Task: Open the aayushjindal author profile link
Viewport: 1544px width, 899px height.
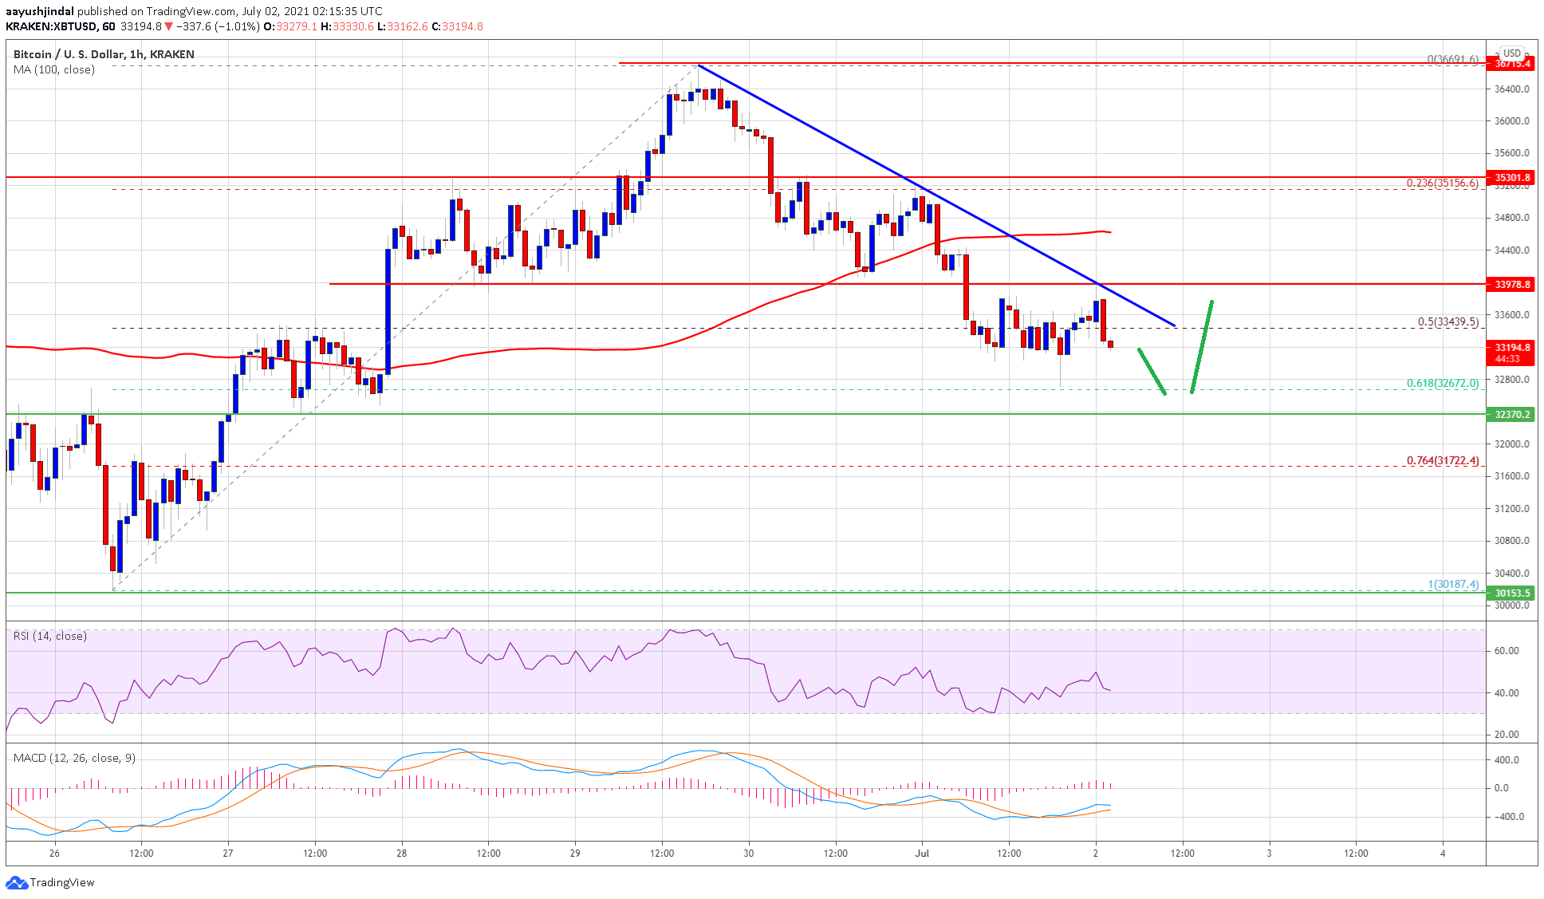Action: (40, 11)
